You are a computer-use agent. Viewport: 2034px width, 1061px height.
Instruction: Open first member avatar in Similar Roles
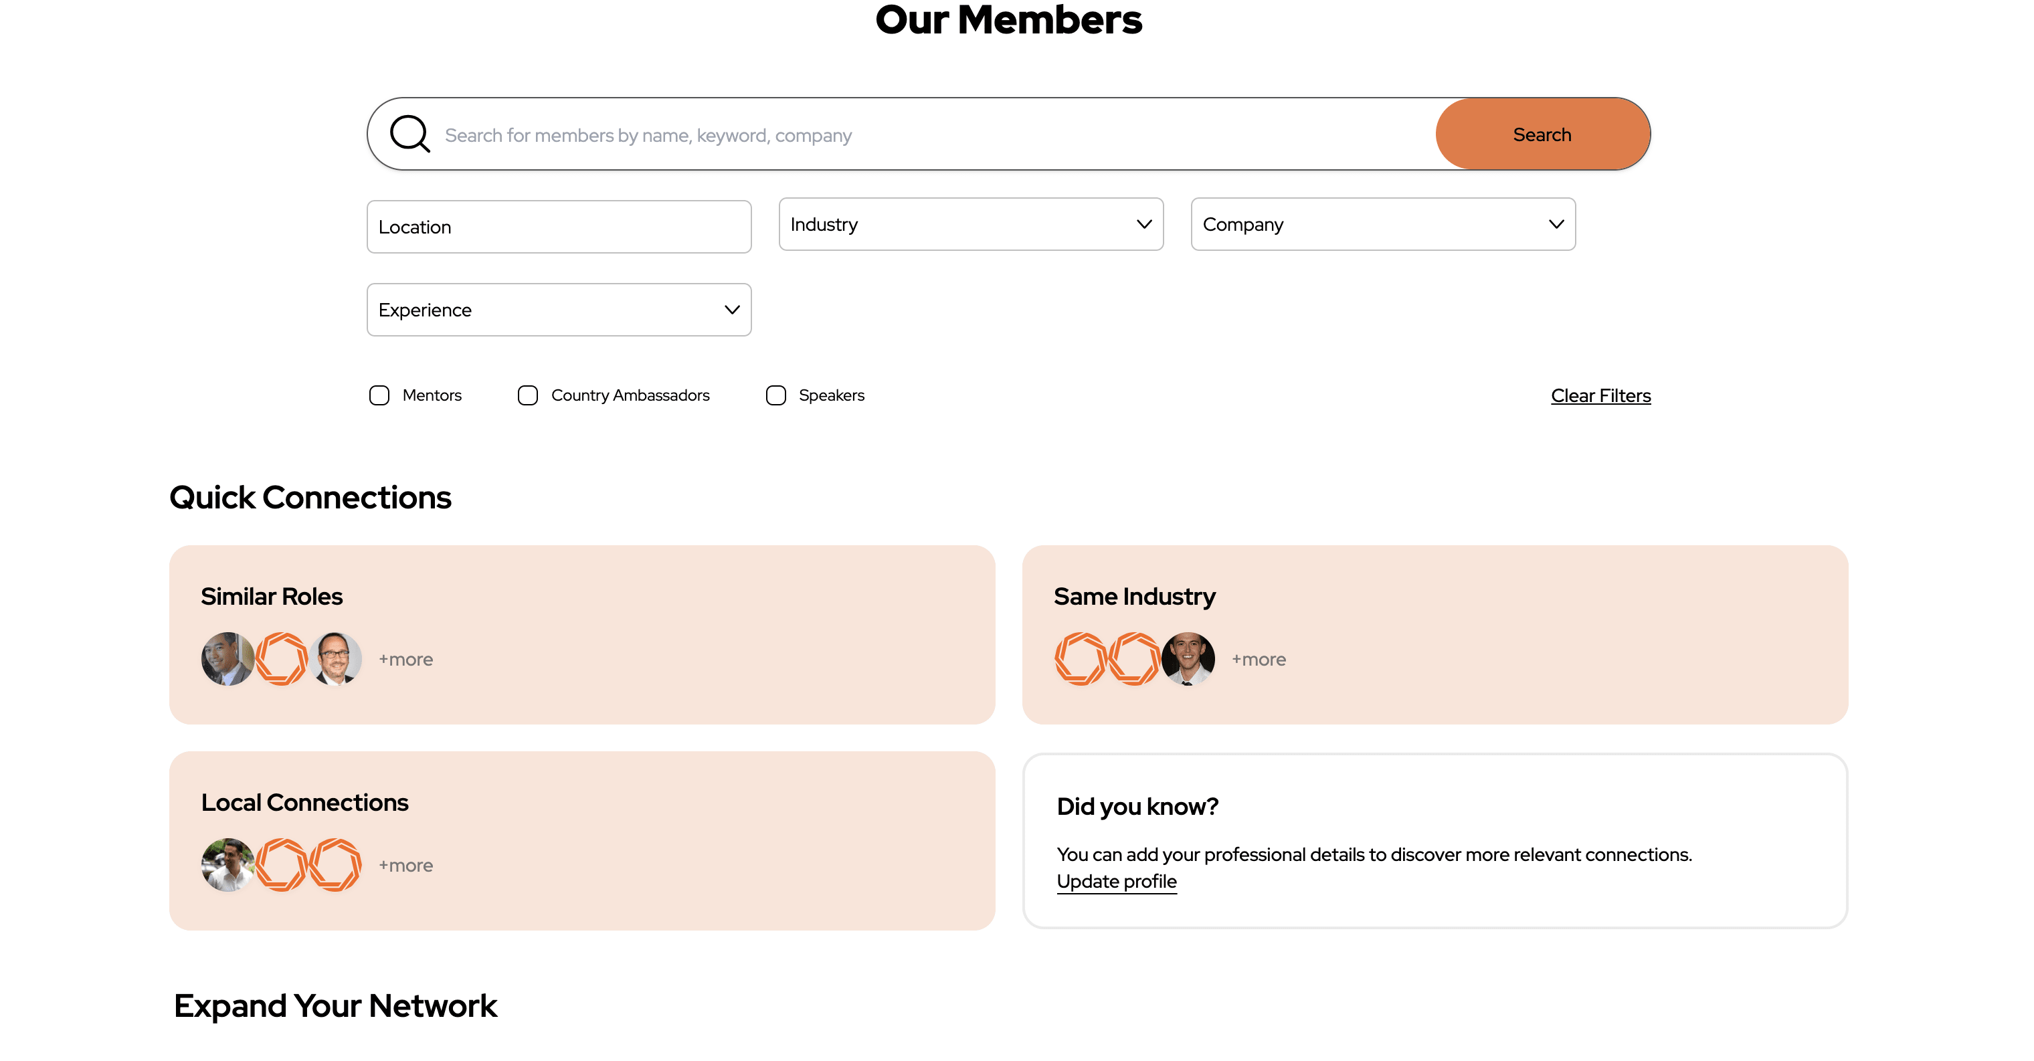click(x=228, y=659)
